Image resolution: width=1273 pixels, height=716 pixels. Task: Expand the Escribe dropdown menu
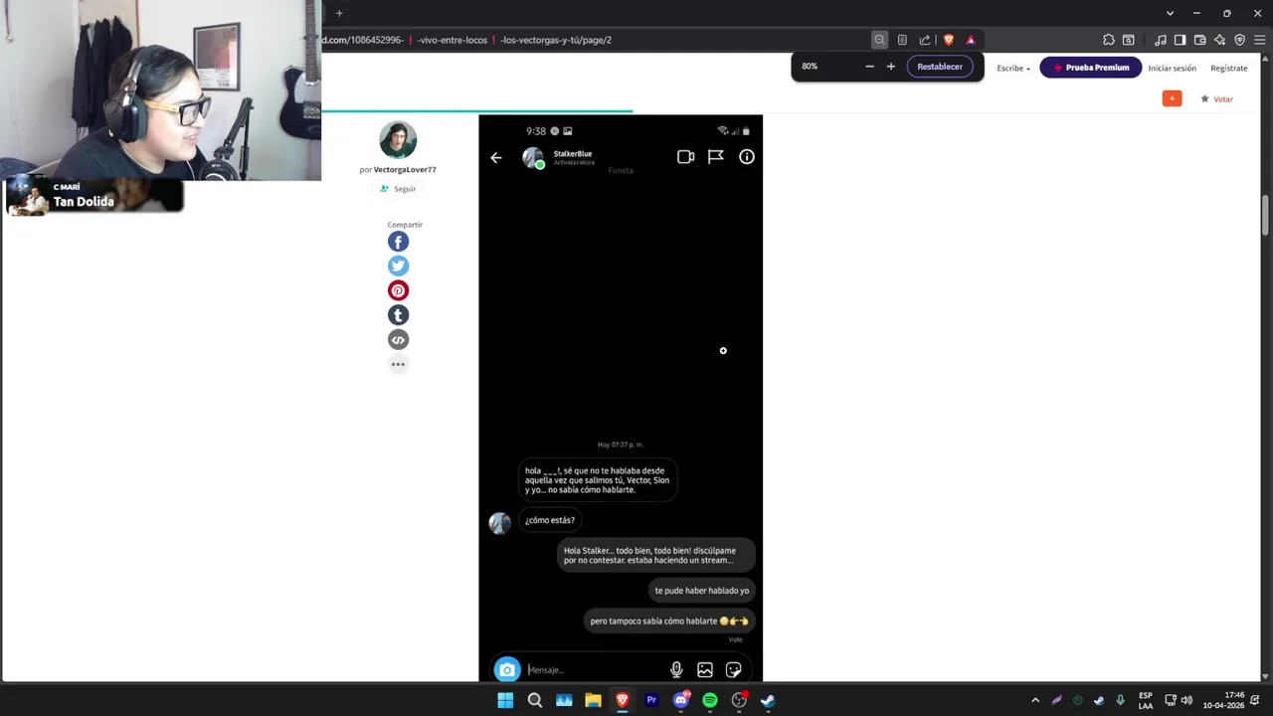point(1013,68)
